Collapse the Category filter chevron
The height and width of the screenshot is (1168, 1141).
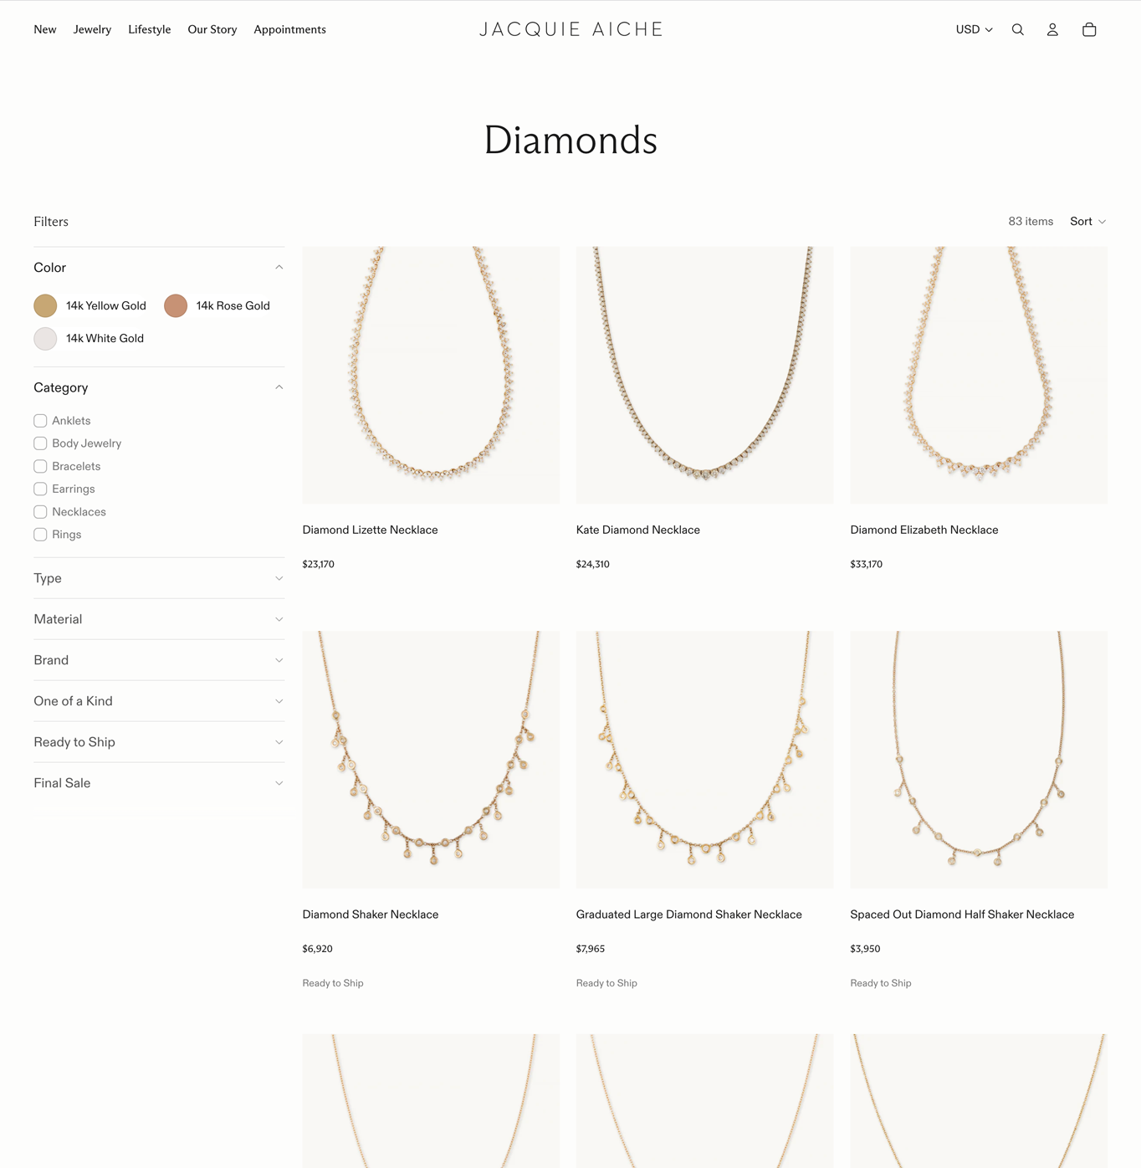279,387
